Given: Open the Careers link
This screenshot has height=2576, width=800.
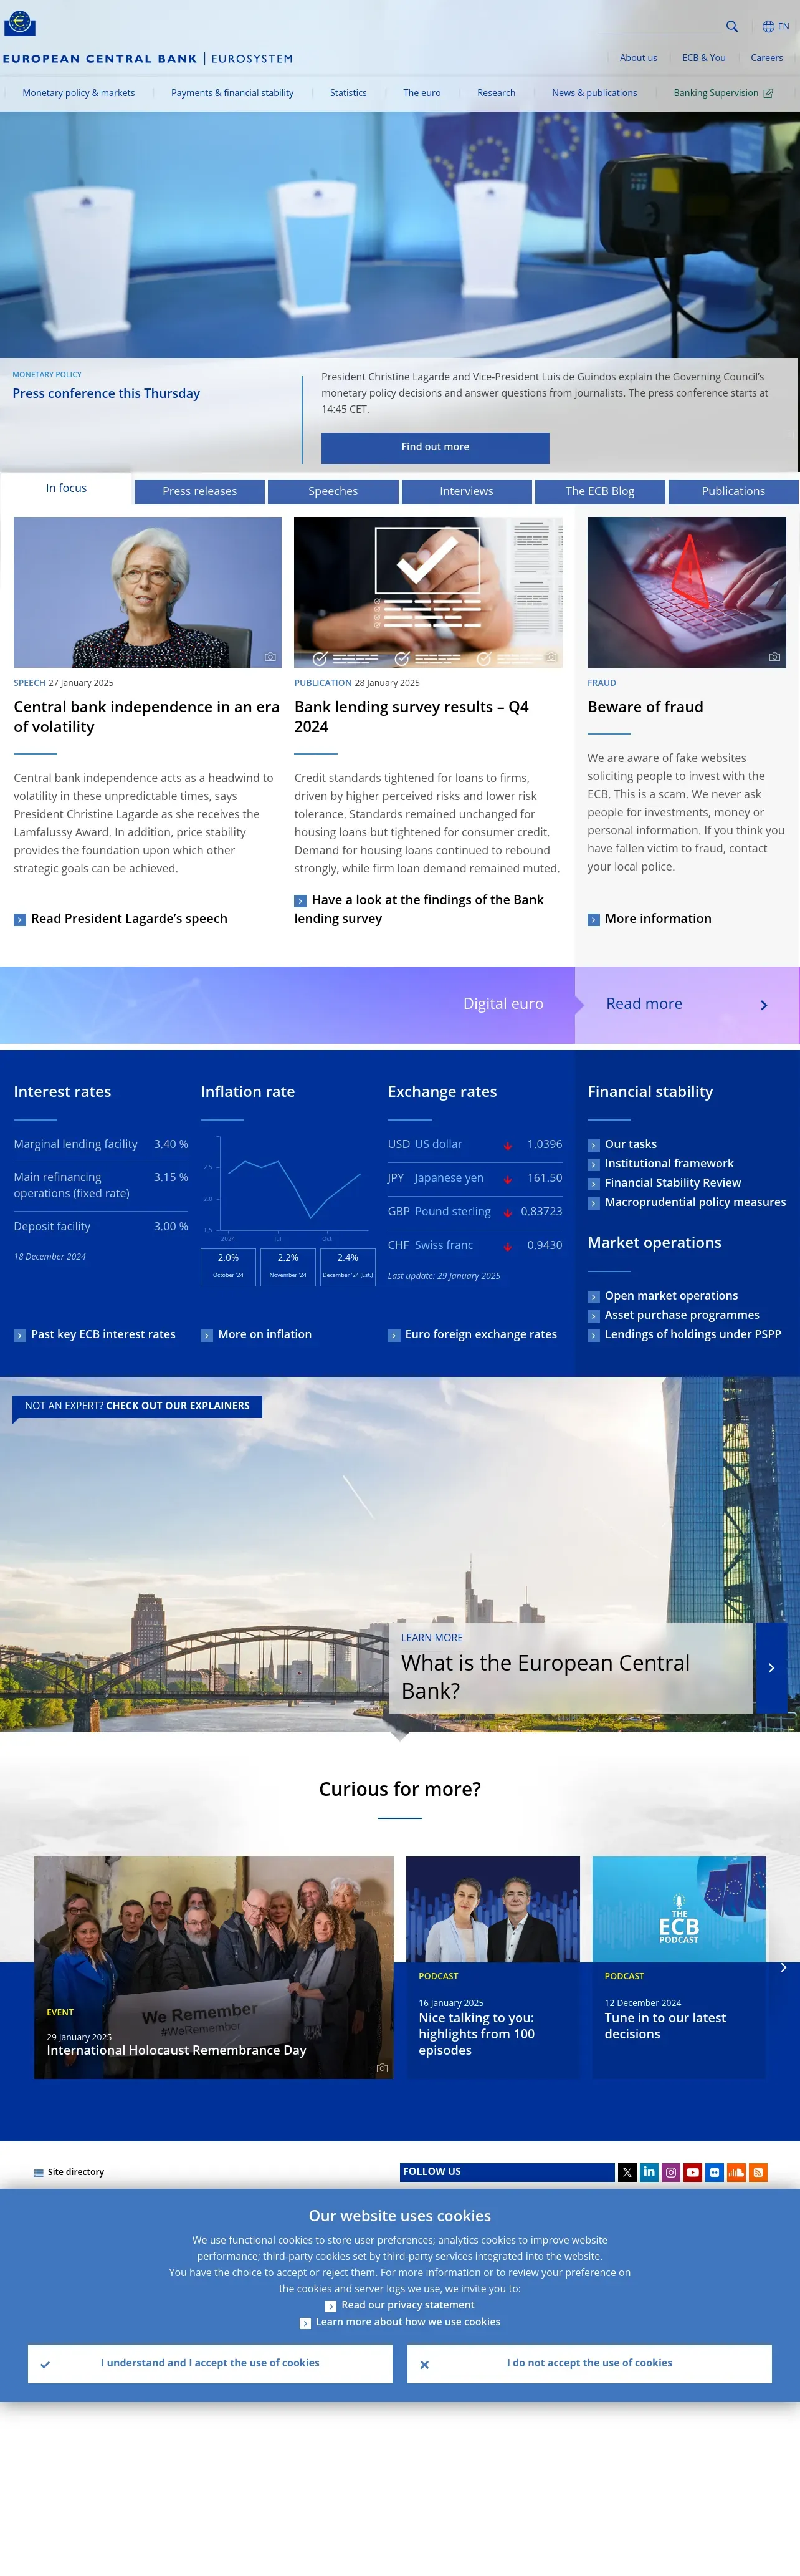Looking at the screenshot, I should pyautogui.click(x=766, y=58).
